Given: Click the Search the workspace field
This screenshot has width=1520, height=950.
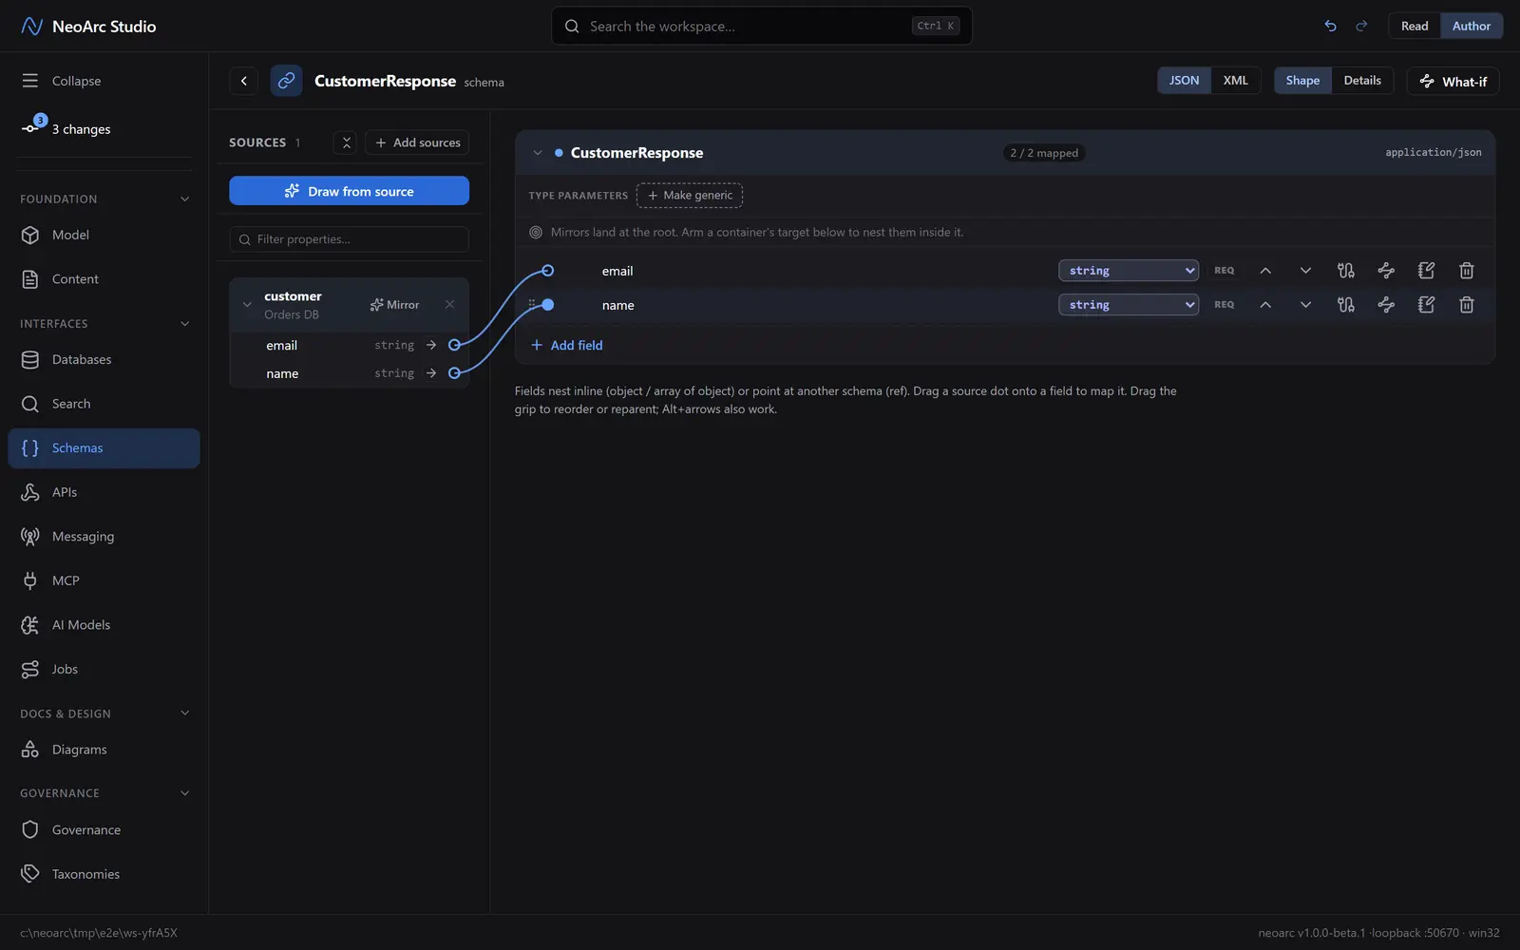Looking at the screenshot, I should click(762, 26).
